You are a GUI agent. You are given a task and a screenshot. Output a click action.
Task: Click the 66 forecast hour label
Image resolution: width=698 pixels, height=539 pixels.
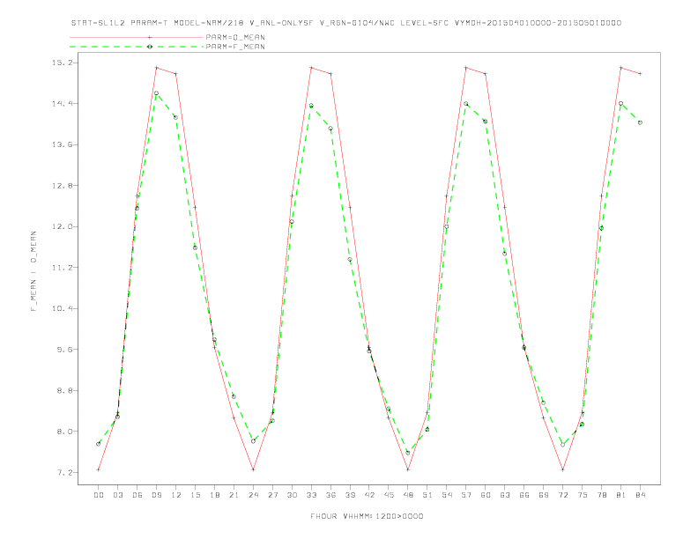524,495
